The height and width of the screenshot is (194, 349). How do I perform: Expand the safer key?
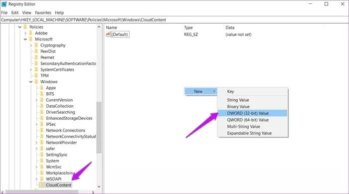click(36, 149)
